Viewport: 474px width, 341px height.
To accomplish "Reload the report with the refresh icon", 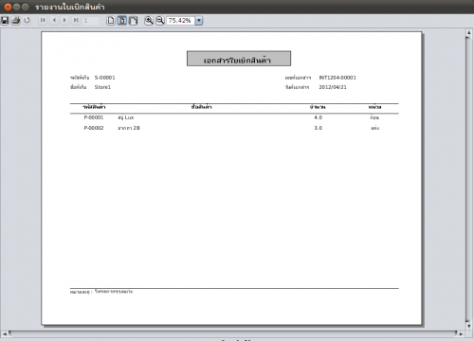I will point(27,21).
